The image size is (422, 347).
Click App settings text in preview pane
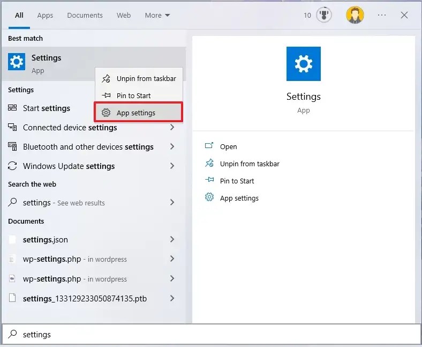(x=239, y=198)
